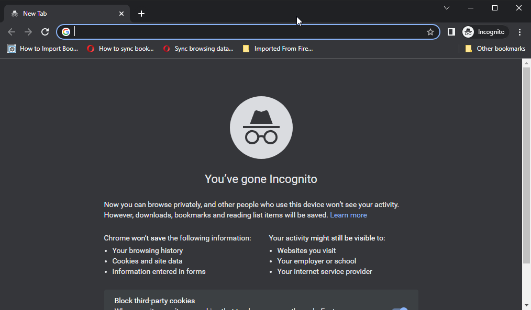Open 'How to Import Boo...' bookmark
The width and height of the screenshot is (531, 310).
[x=43, y=49]
